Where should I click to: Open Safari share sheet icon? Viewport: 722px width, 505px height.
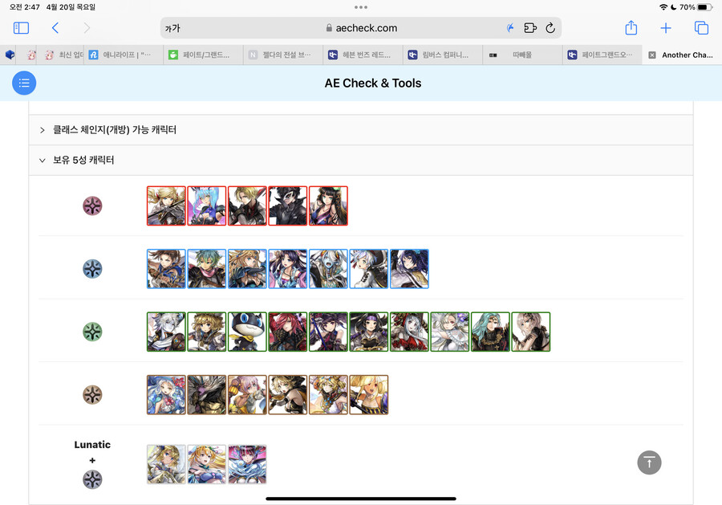[x=631, y=28]
